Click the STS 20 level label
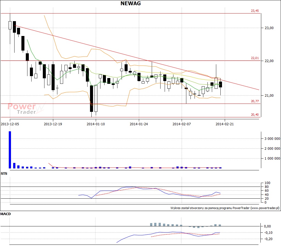The image size is (281, 247). pos(267,199)
